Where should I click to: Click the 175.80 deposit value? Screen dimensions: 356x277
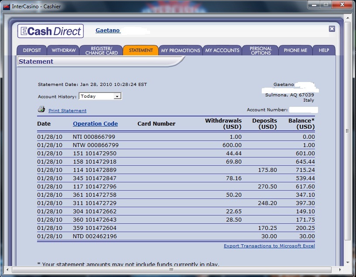click(x=267, y=170)
